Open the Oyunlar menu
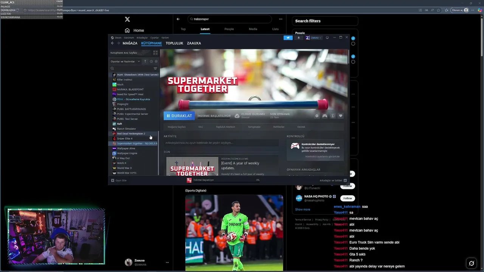484x272 pixels. (x=155, y=38)
